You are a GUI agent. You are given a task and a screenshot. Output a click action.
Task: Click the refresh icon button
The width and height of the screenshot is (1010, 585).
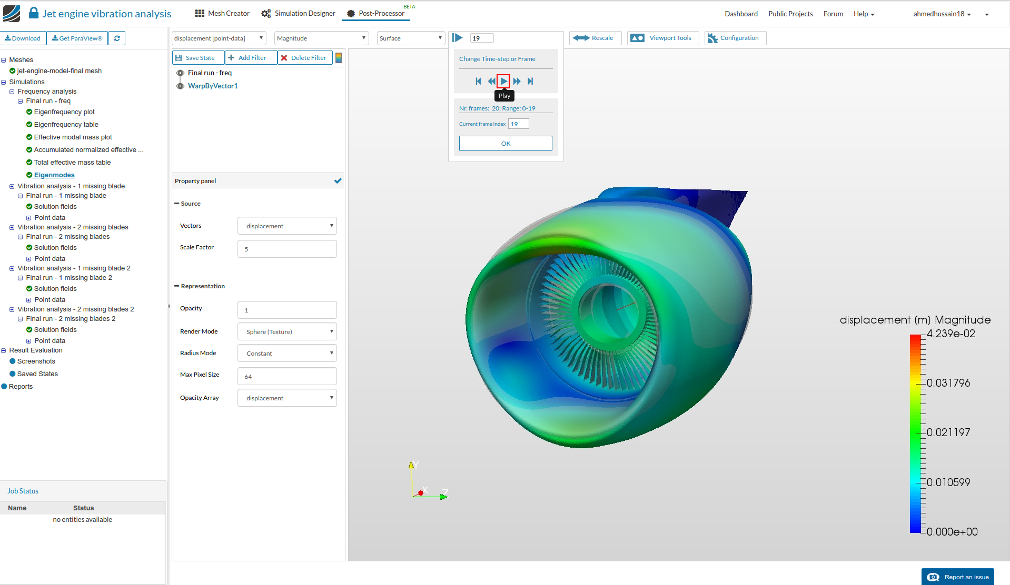tap(117, 38)
